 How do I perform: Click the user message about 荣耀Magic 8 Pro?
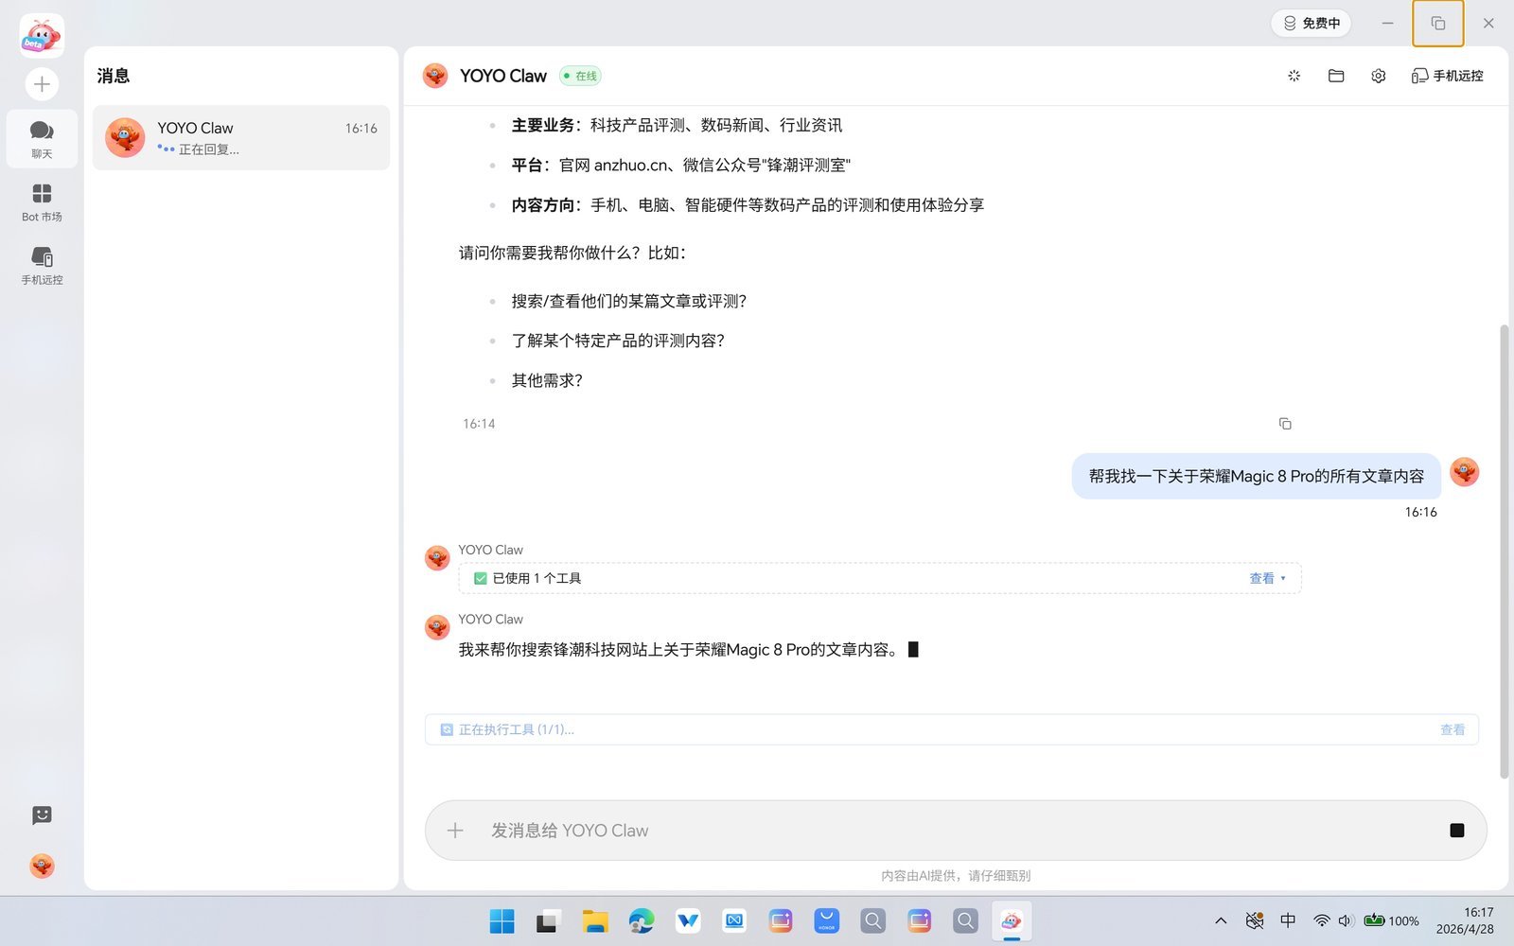point(1256,476)
